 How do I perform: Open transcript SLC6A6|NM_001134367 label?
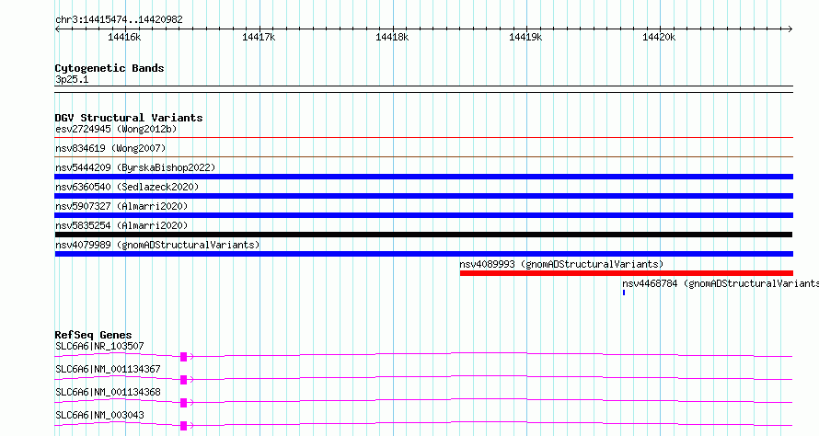(x=108, y=369)
